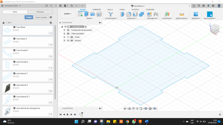Open the INSPECCIONAR dropdown menu
The image size is (223, 125).
pyautogui.click(x=182, y=18)
